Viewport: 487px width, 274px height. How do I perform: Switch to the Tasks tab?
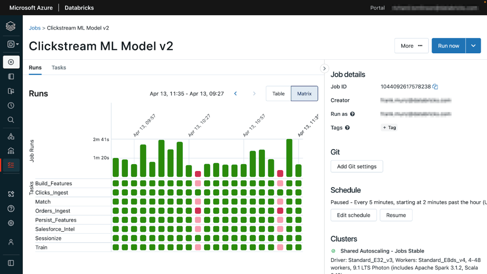click(x=59, y=68)
